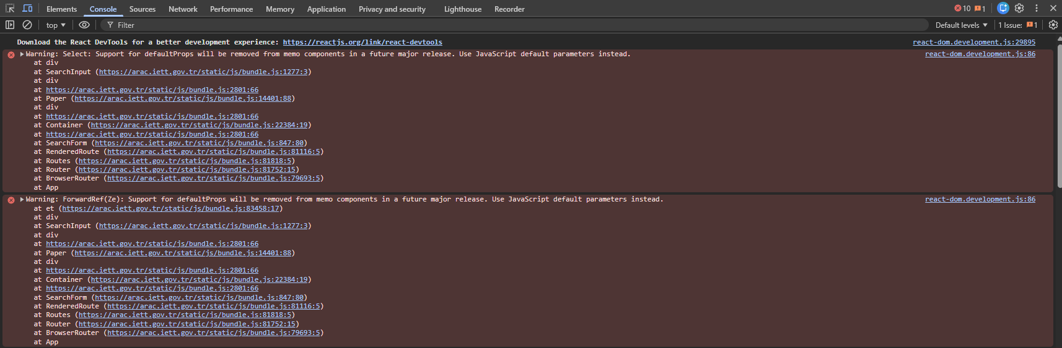Open the AI assistance panel icon
The width and height of the screenshot is (1062, 348).
coord(1003,8)
